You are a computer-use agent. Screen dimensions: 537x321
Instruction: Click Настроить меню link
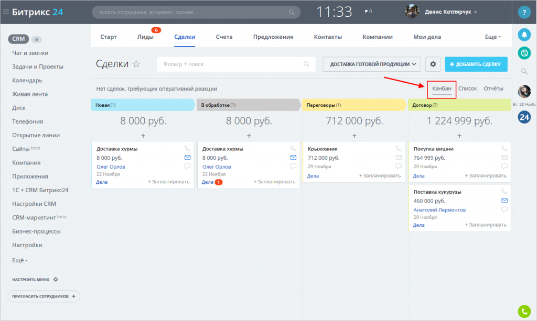pos(31,279)
